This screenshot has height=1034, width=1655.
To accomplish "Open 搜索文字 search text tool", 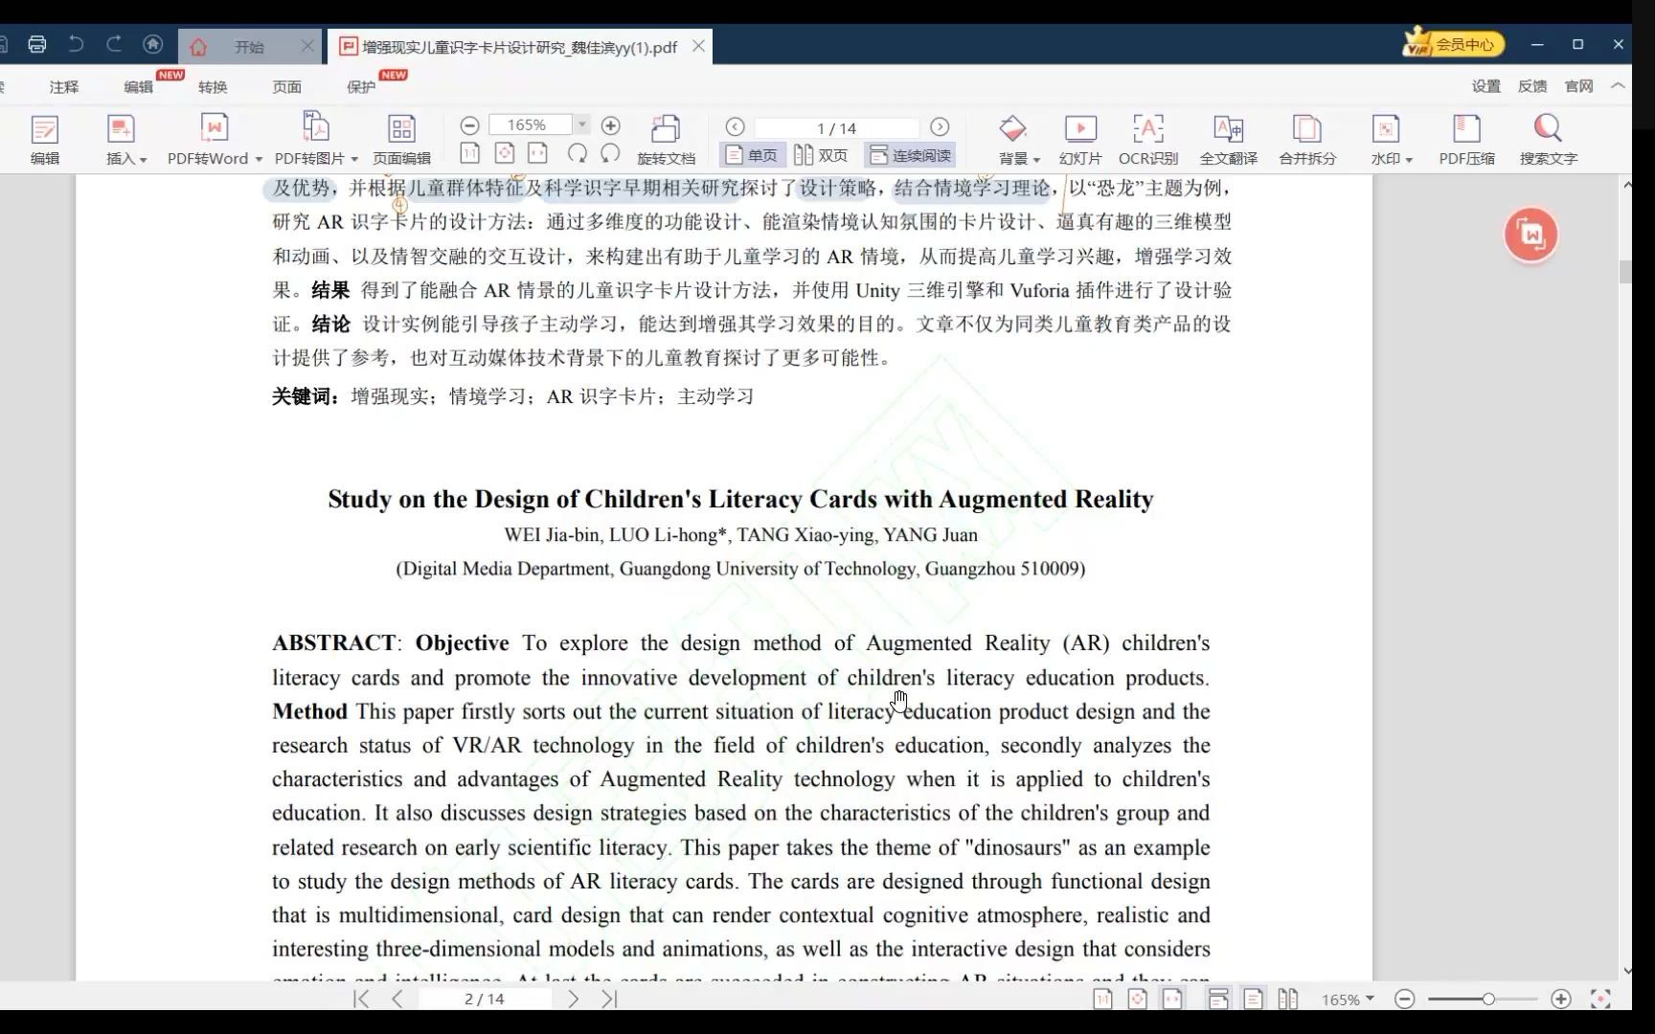I will click(x=1548, y=139).
